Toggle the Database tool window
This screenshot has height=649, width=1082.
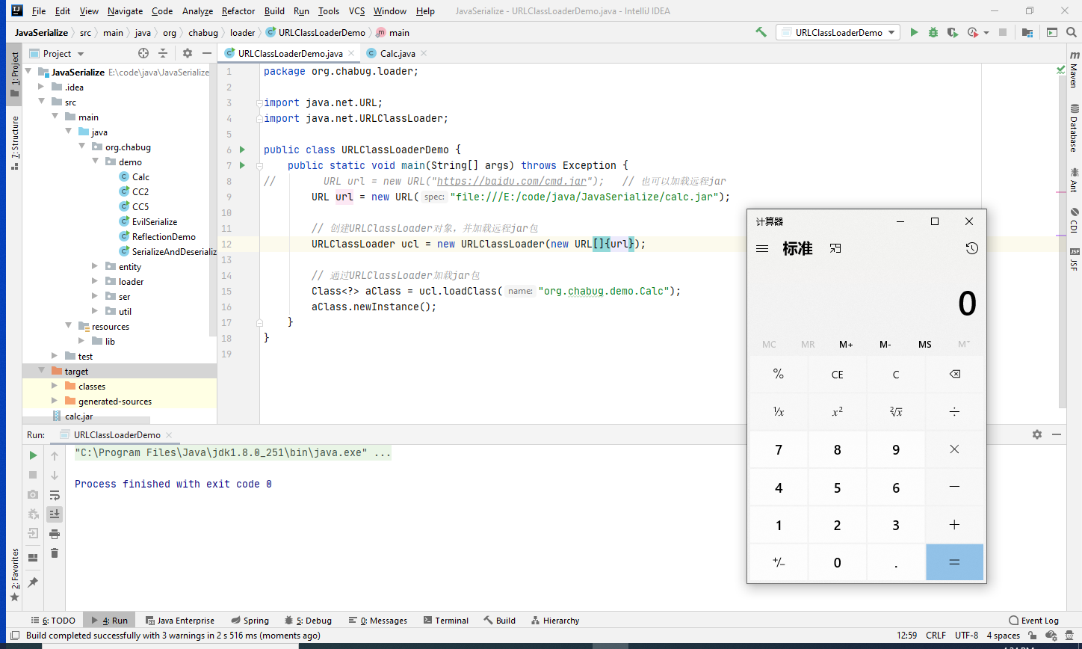1074,128
